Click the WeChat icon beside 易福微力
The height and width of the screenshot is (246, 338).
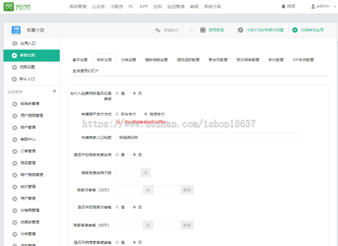(158, 30)
